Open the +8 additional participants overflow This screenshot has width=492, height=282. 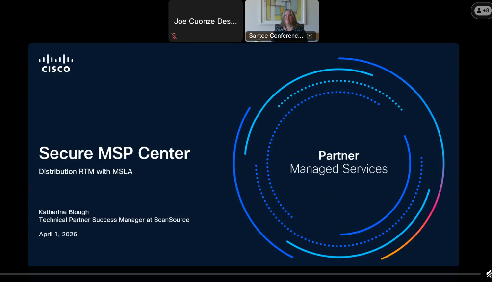click(482, 11)
